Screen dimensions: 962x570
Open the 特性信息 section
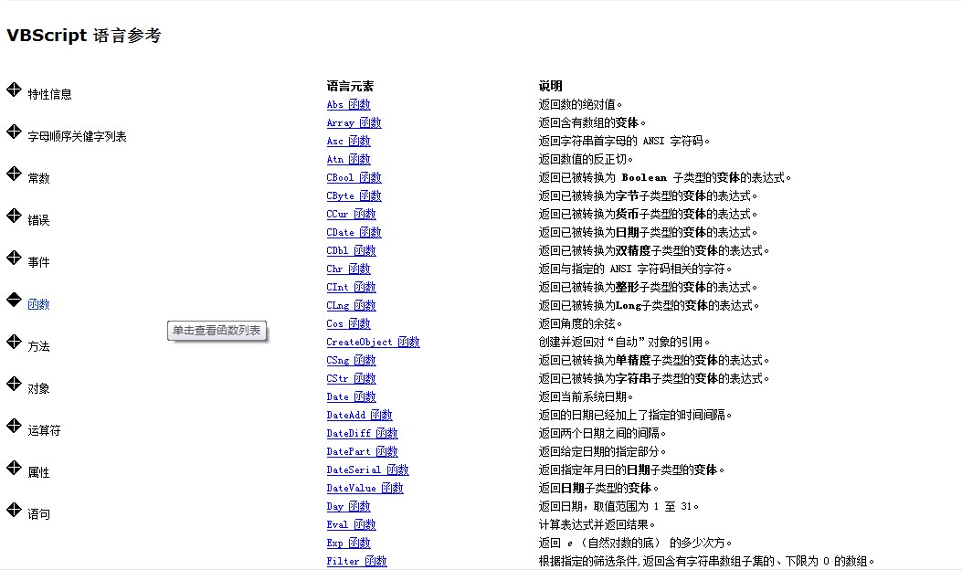tap(49, 94)
